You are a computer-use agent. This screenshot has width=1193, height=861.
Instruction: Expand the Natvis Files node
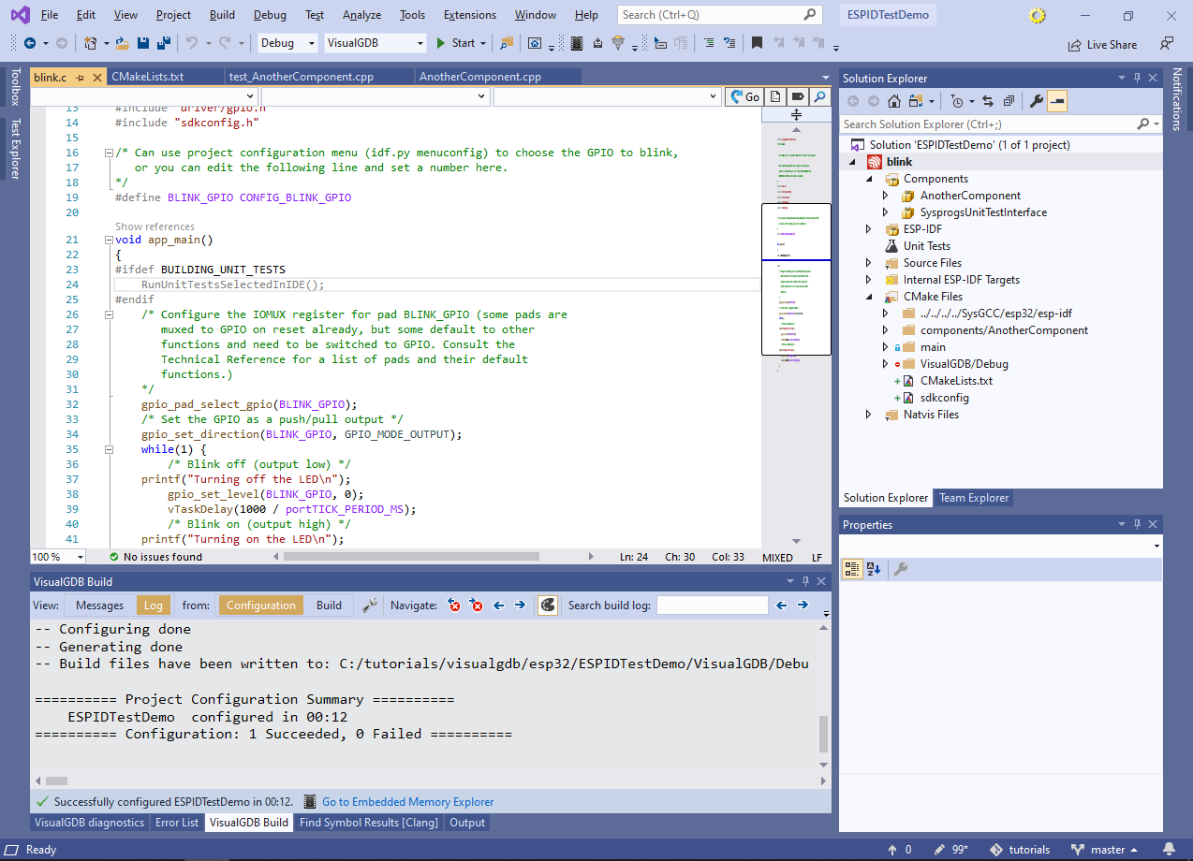click(869, 415)
